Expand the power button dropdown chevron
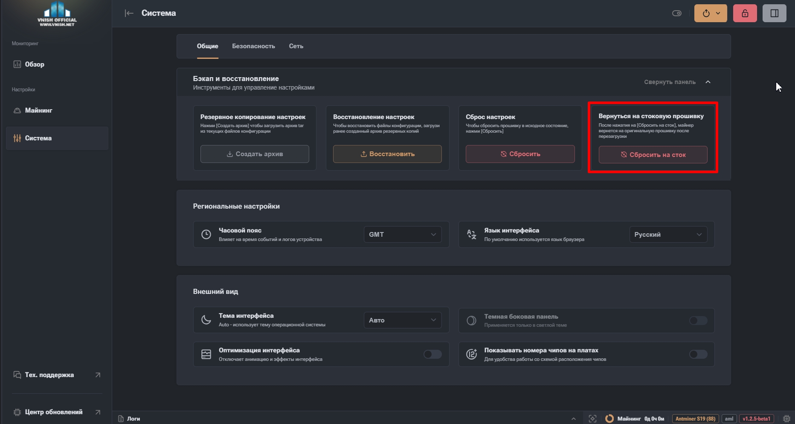Image resolution: width=795 pixels, height=424 pixels. [x=718, y=13]
